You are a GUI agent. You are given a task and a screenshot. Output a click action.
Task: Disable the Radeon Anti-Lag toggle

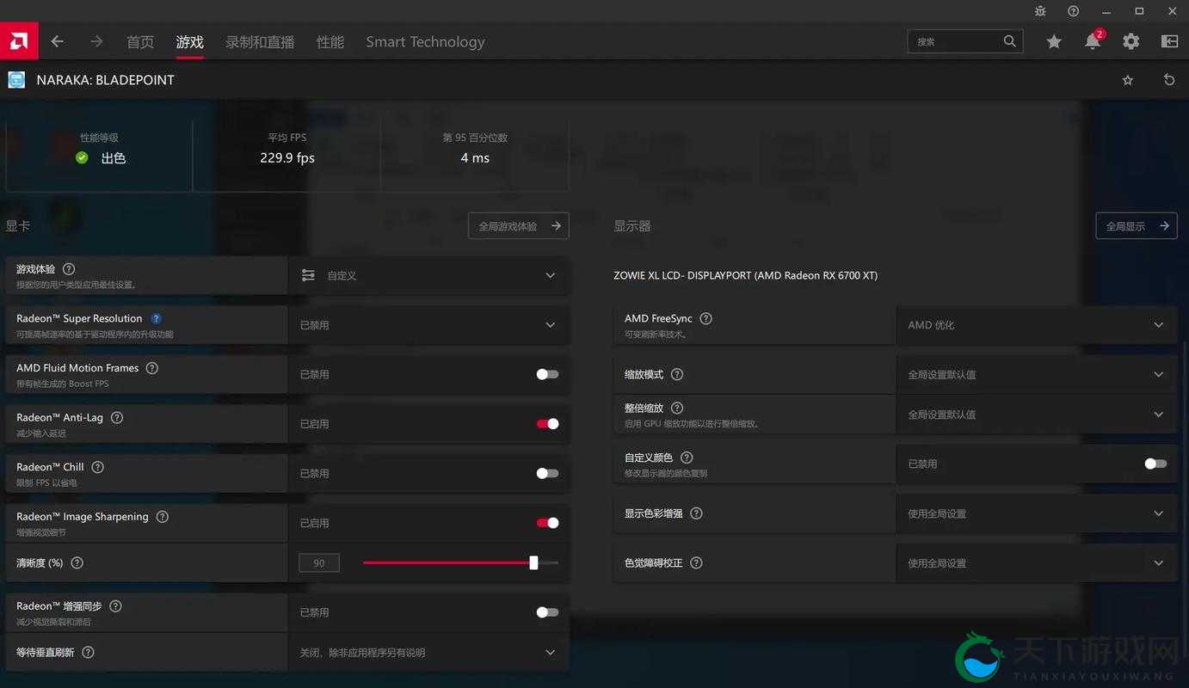tap(547, 424)
